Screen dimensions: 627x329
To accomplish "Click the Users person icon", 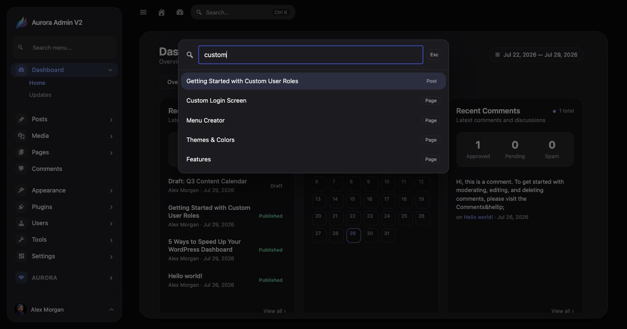I will [22, 223].
